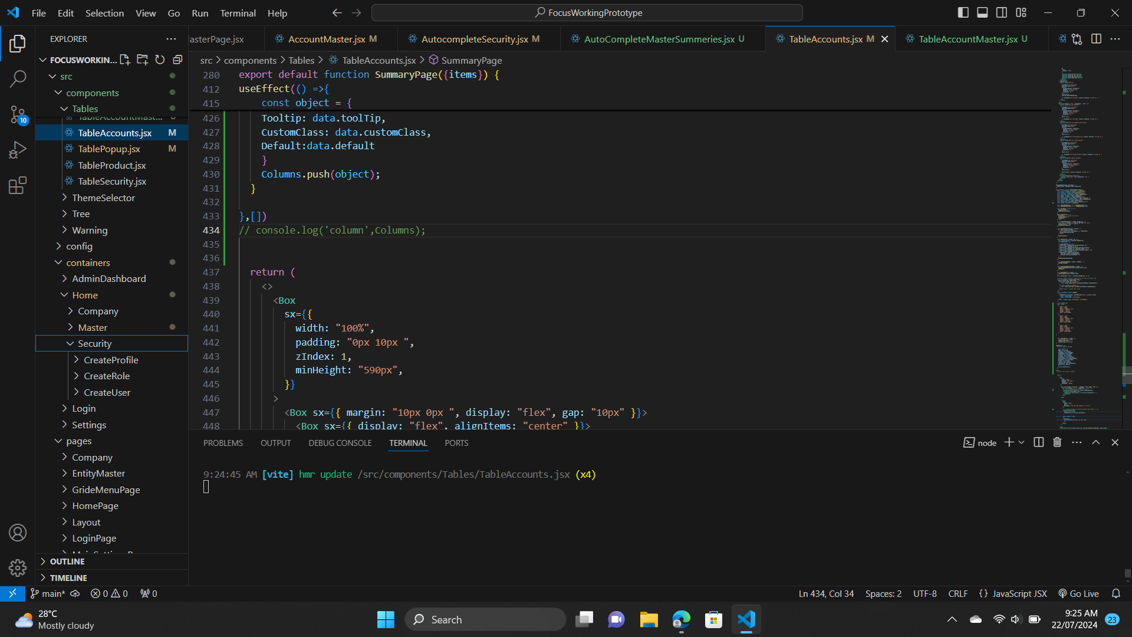Expand the OUTLINE section
1132x637 pixels.
coord(67,562)
